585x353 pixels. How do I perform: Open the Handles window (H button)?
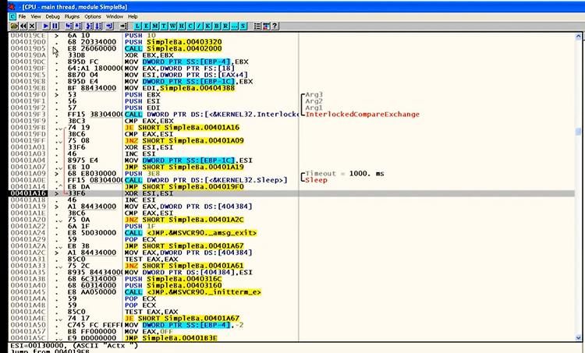pos(182,26)
